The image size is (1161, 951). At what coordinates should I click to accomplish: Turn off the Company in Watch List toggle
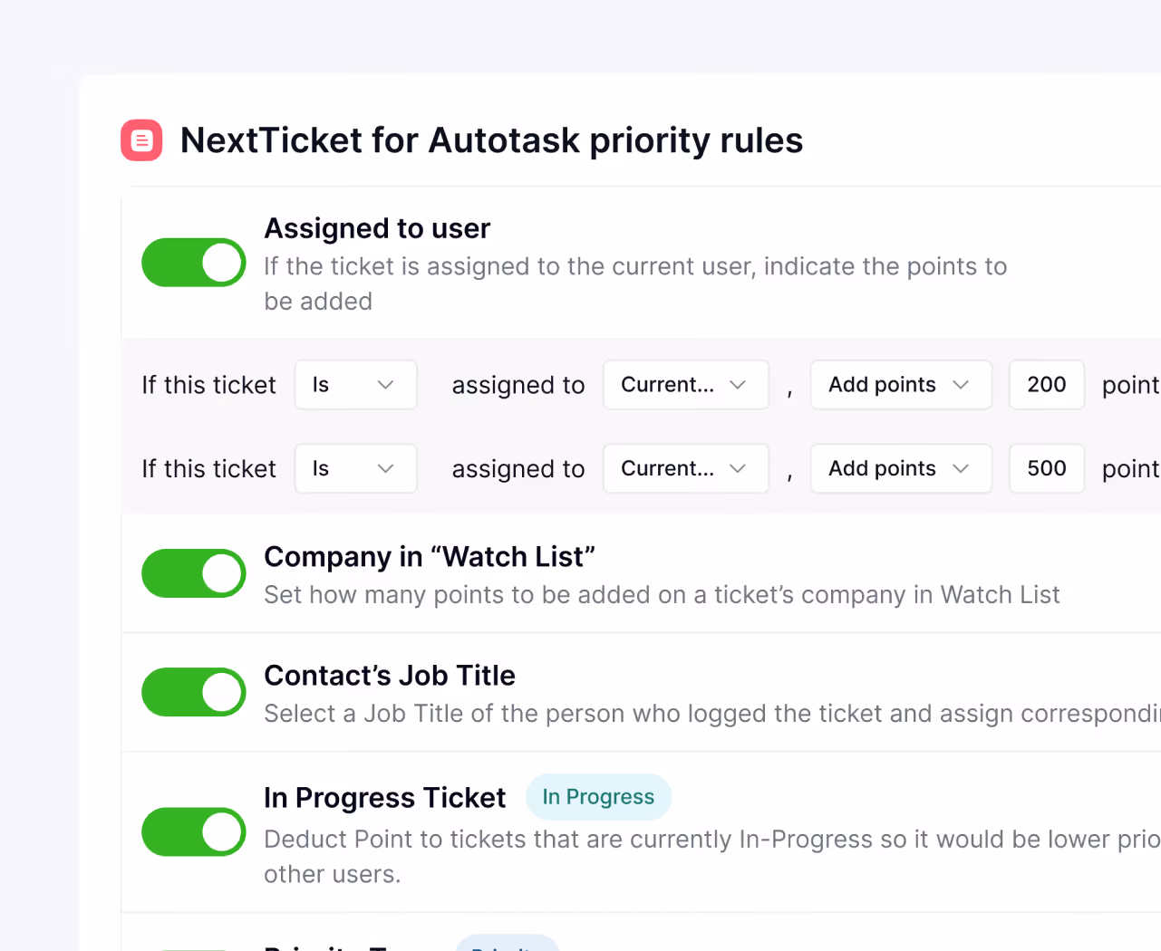click(x=194, y=573)
